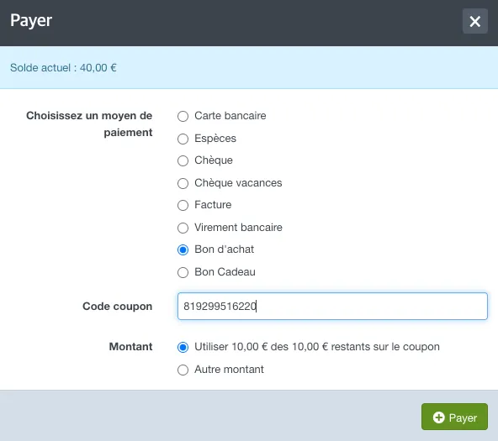The height and width of the screenshot is (441, 498).
Task: Select Bon d'achat radio button
Action: 183,249
